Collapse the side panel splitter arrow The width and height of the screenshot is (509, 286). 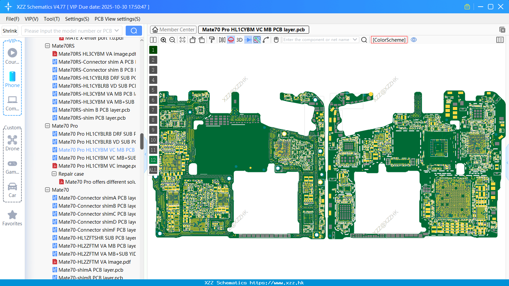pos(145,154)
